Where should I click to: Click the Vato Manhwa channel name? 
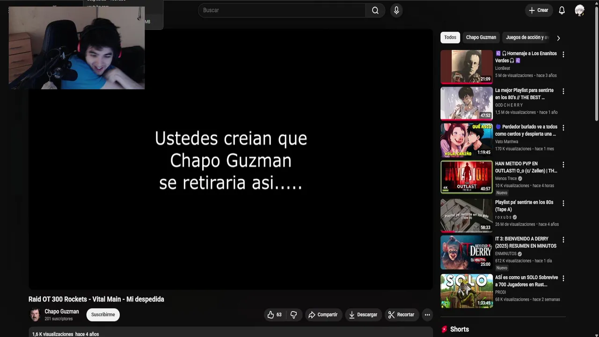pyautogui.click(x=506, y=142)
